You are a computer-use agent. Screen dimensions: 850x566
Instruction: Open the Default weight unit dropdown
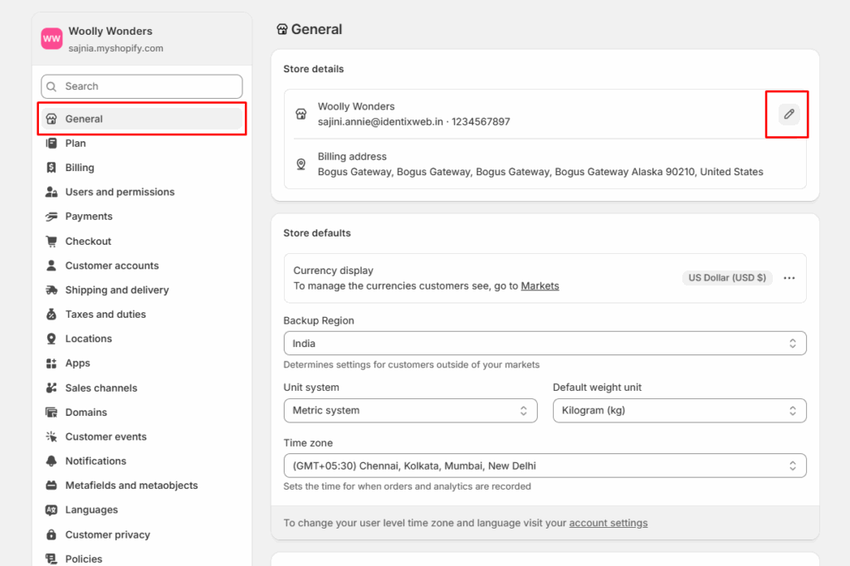click(x=679, y=411)
